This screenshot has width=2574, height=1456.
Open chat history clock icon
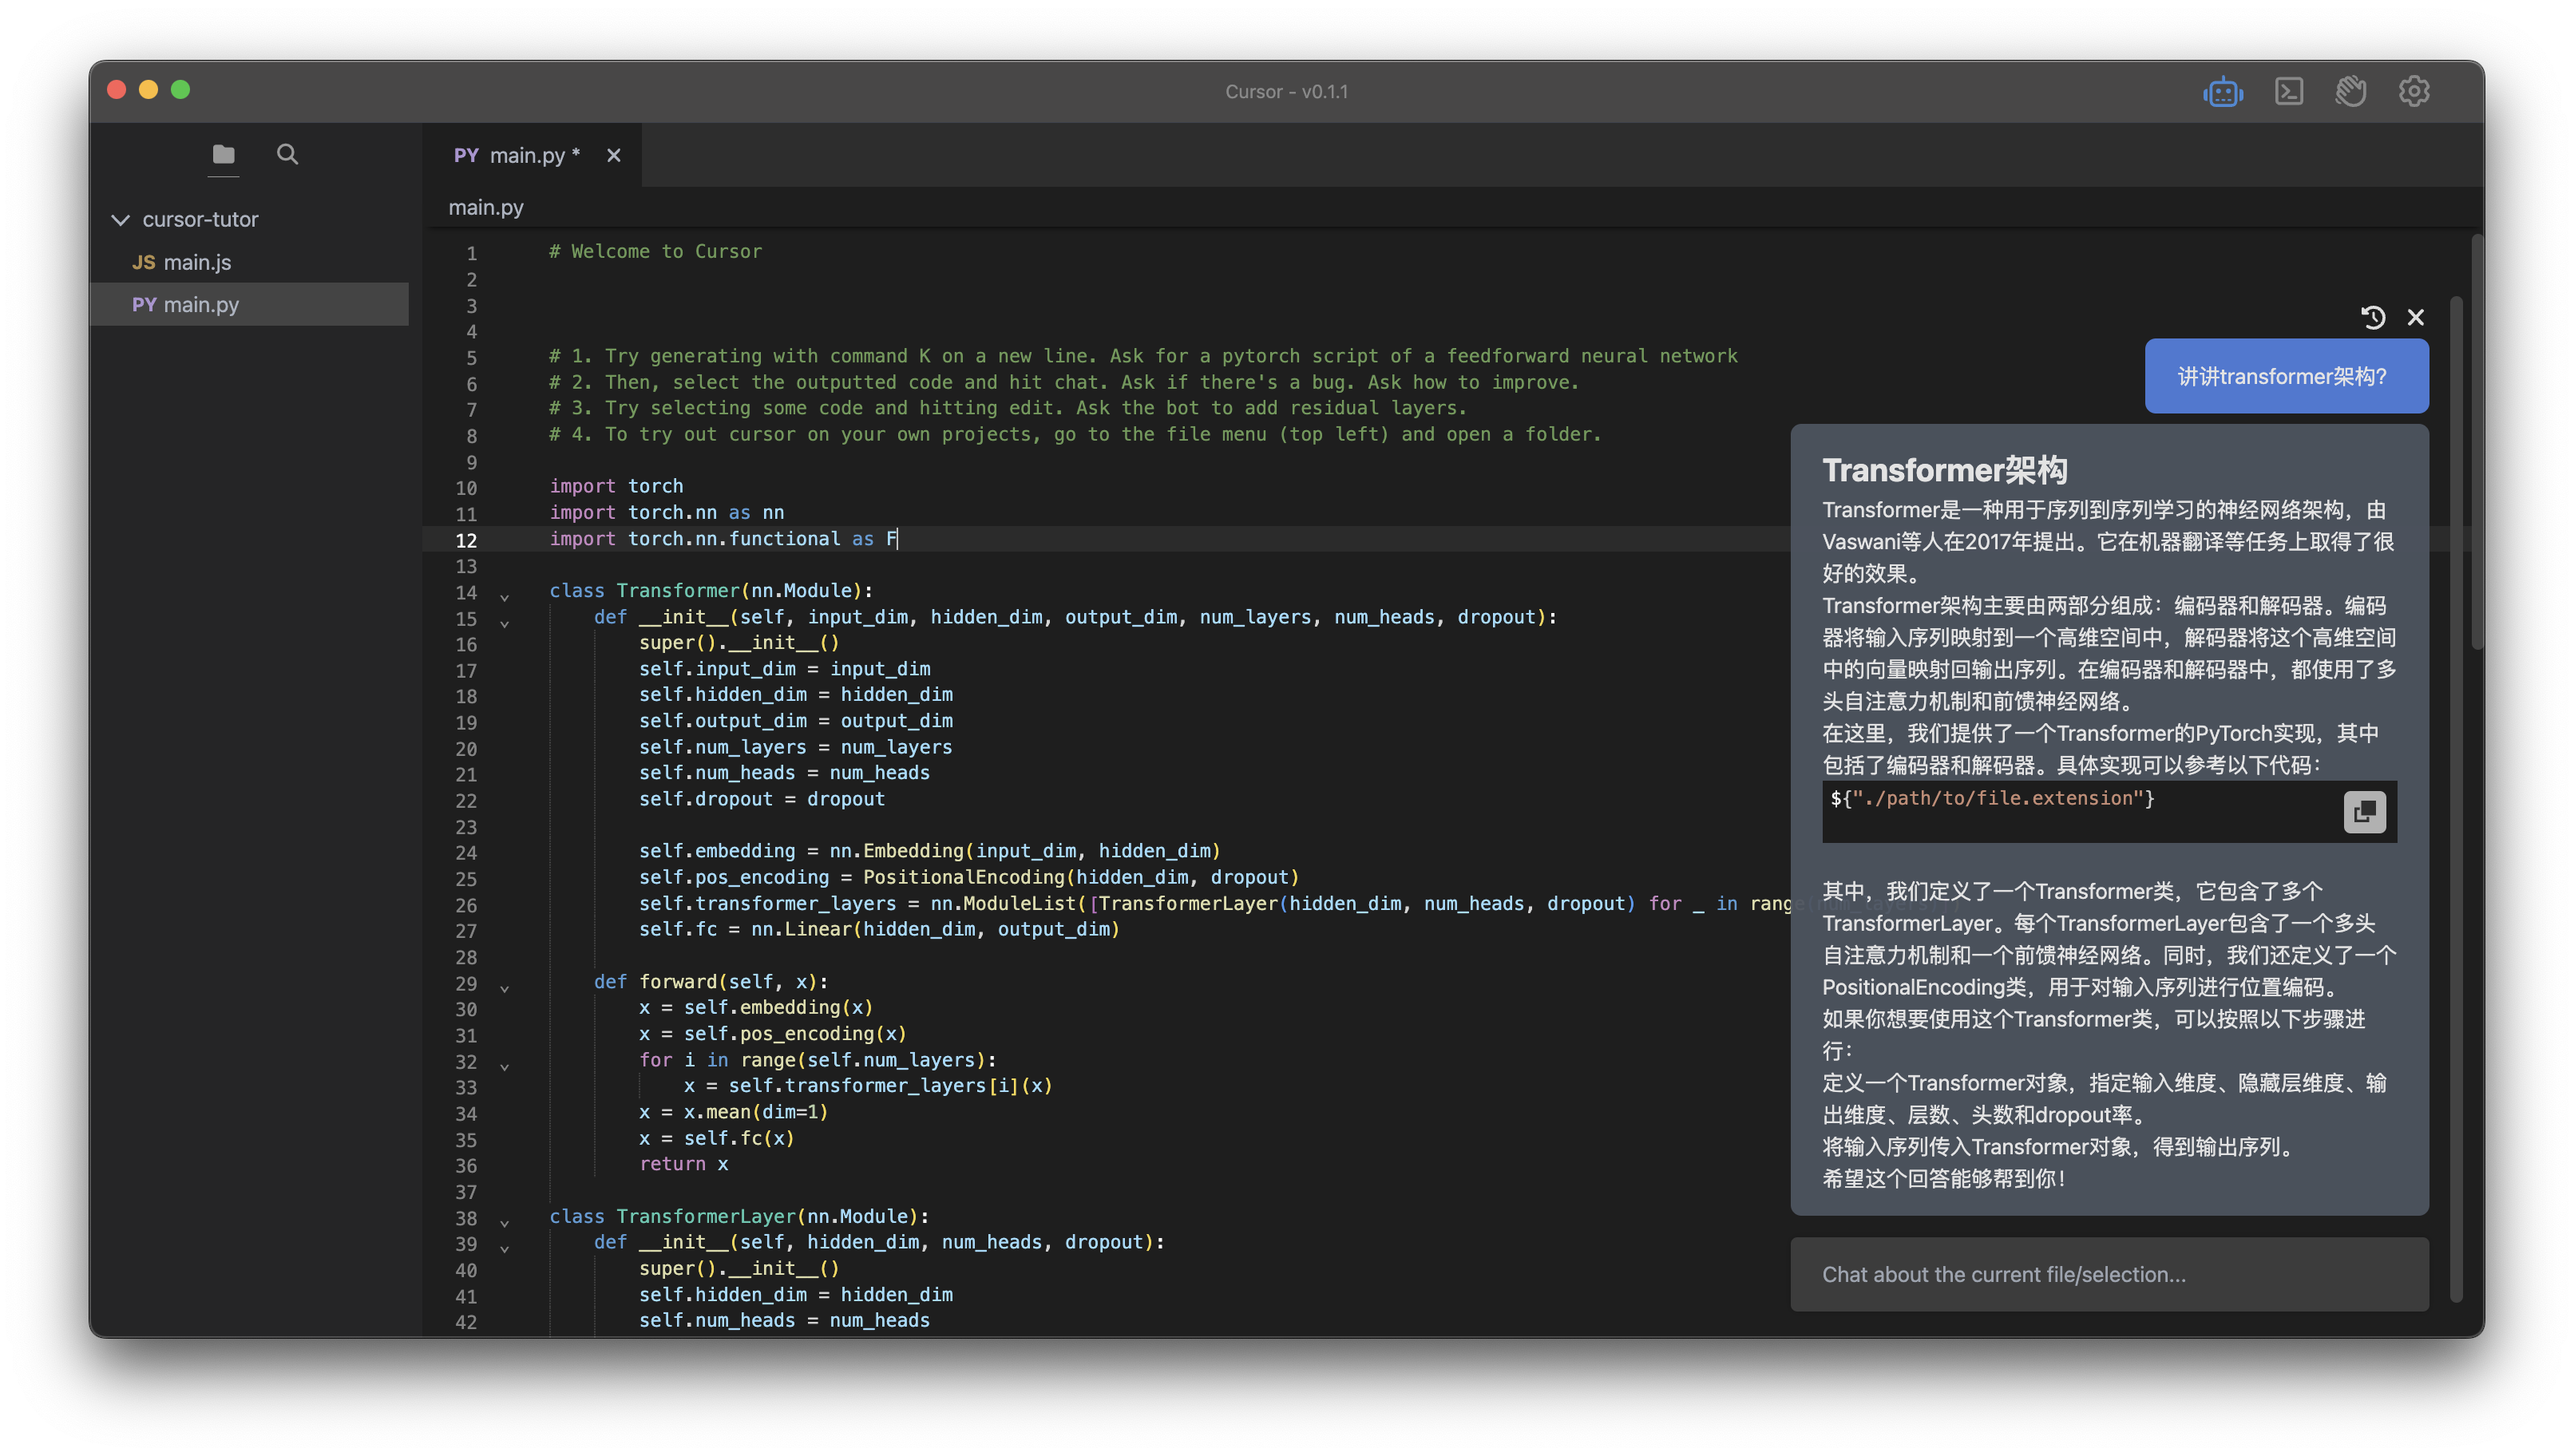tap(2372, 318)
